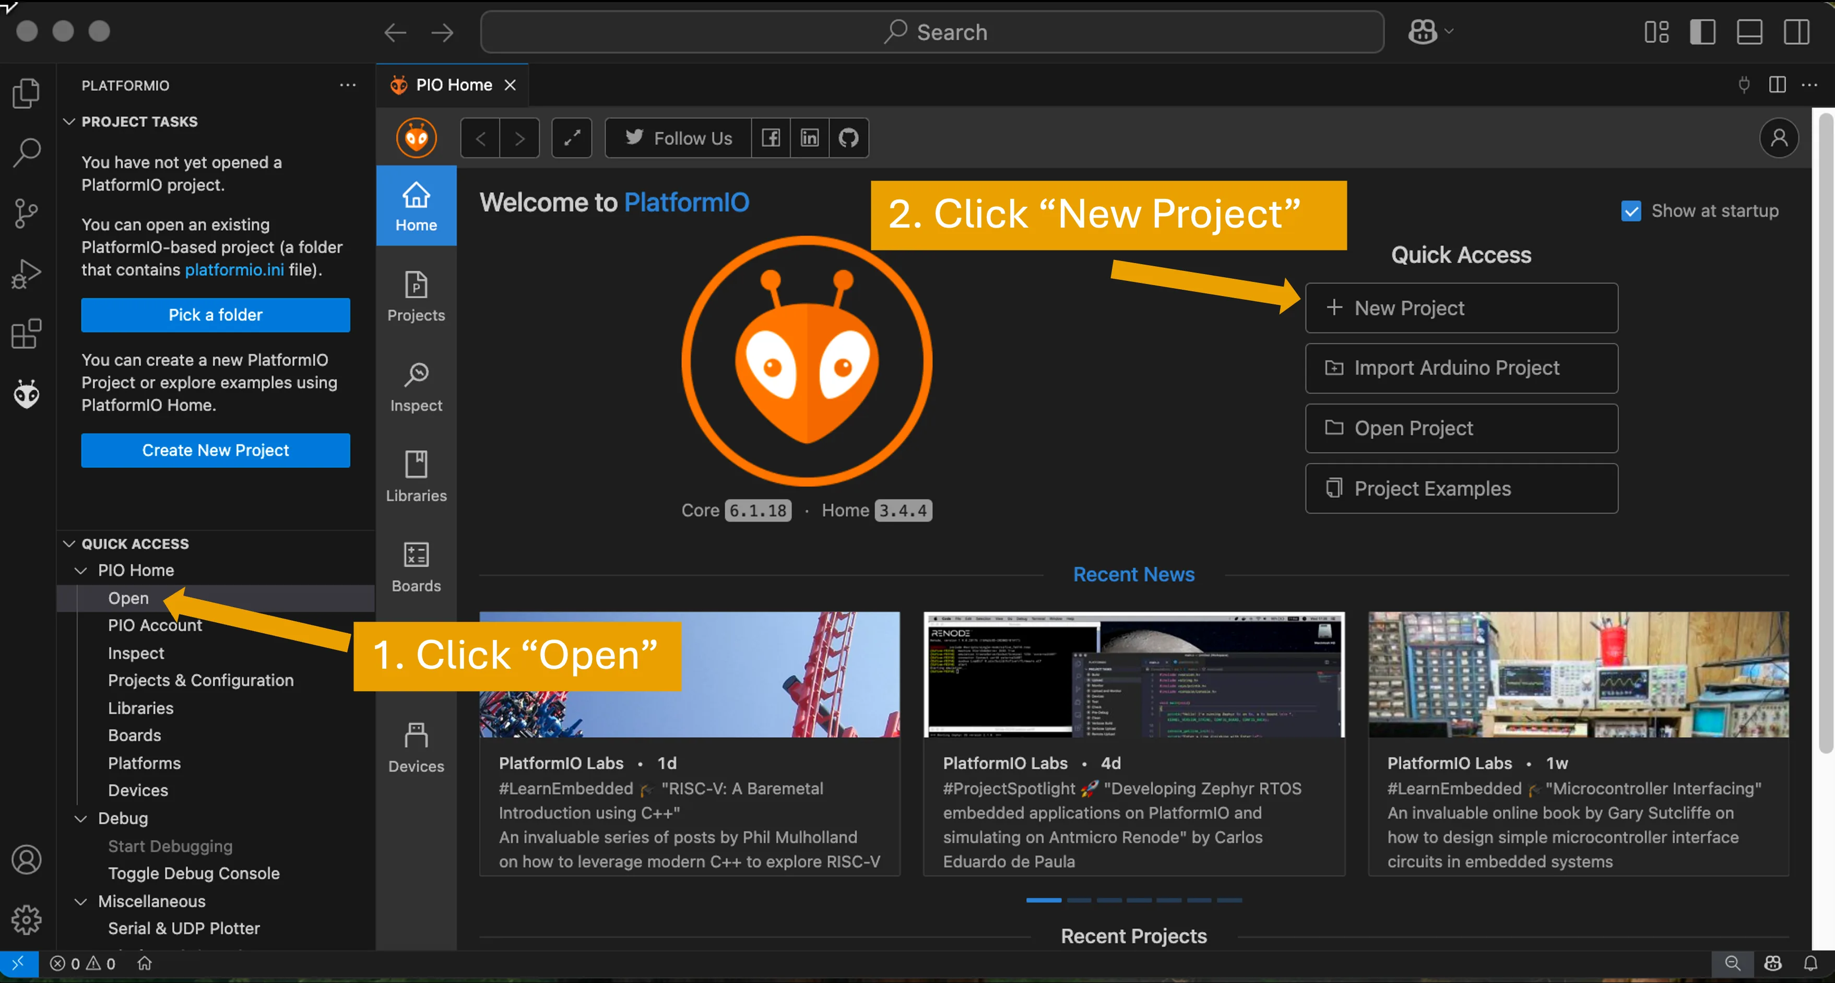Open the notifications bell in status bar

[x=1810, y=964]
